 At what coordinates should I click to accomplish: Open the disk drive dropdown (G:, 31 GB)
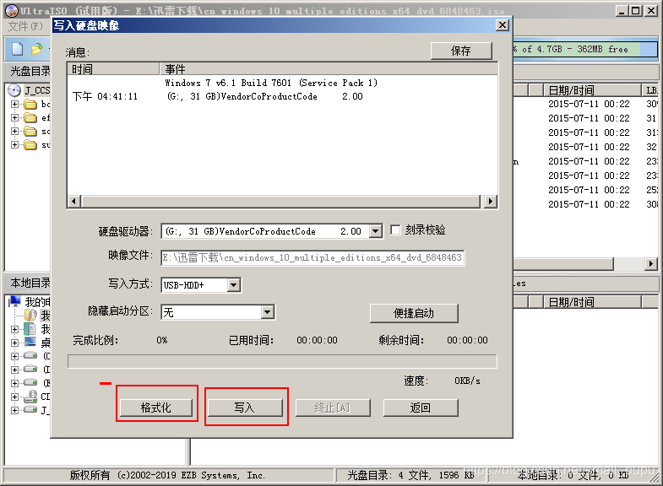(x=376, y=231)
